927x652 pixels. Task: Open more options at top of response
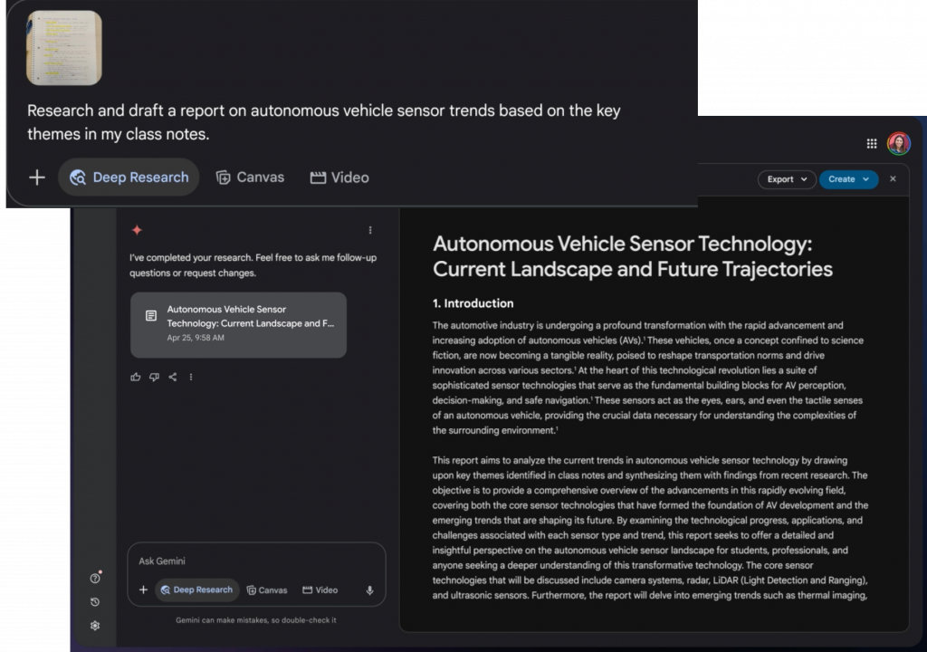(x=369, y=230)
